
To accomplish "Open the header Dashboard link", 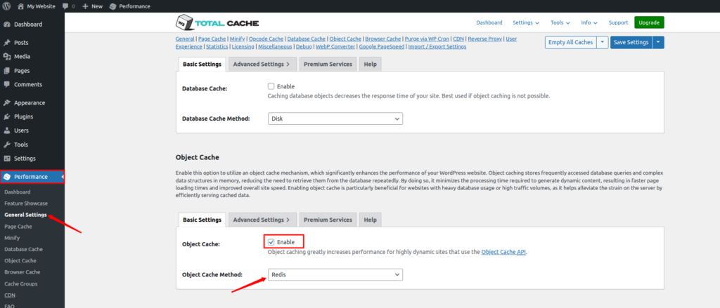I will (x=489, y=22).
